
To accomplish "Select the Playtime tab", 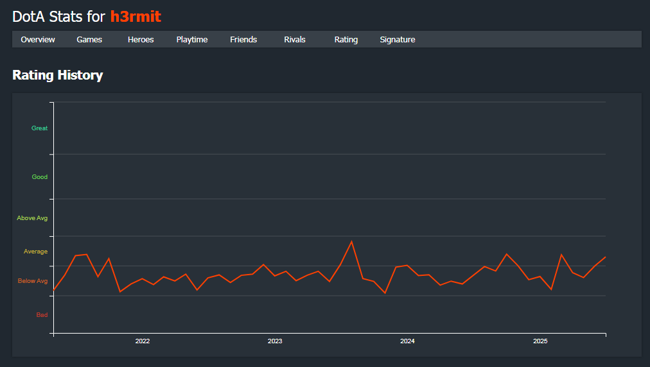I will pyautogui.click(x=192, y=39).
